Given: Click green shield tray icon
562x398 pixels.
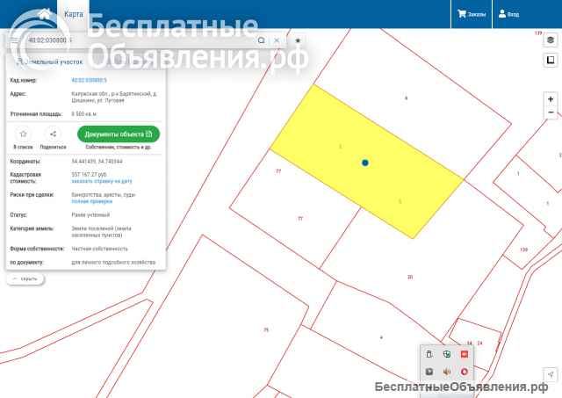Looking at the screenshot, I should 447,354.
